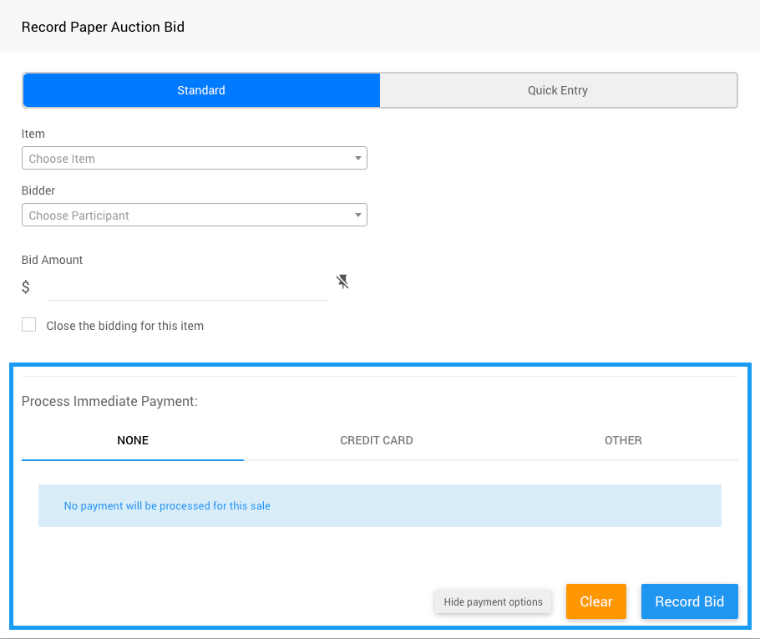The image size is (760, 639).
Task: Select the OTHER payment tab
Action: pos(623,440)
